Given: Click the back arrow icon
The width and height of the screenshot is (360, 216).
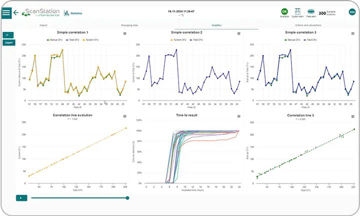Looking at the screenshot, I should [x=16, y=12].
